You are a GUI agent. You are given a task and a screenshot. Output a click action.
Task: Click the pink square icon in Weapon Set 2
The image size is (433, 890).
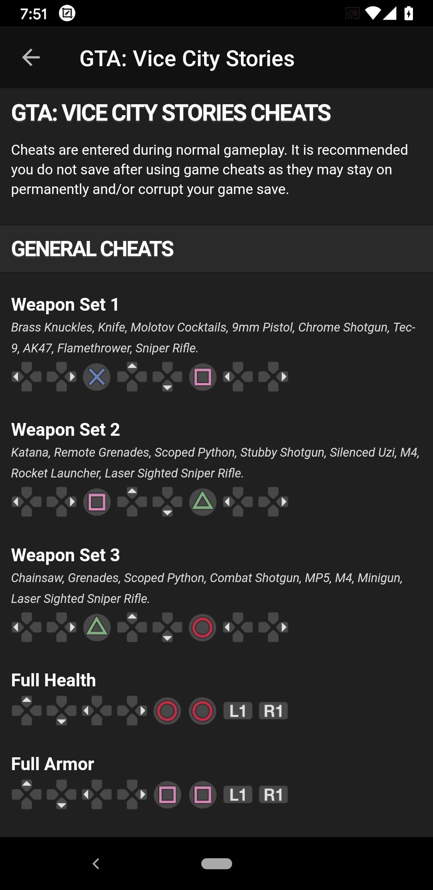pyautogui.click(x=97, y=502)
